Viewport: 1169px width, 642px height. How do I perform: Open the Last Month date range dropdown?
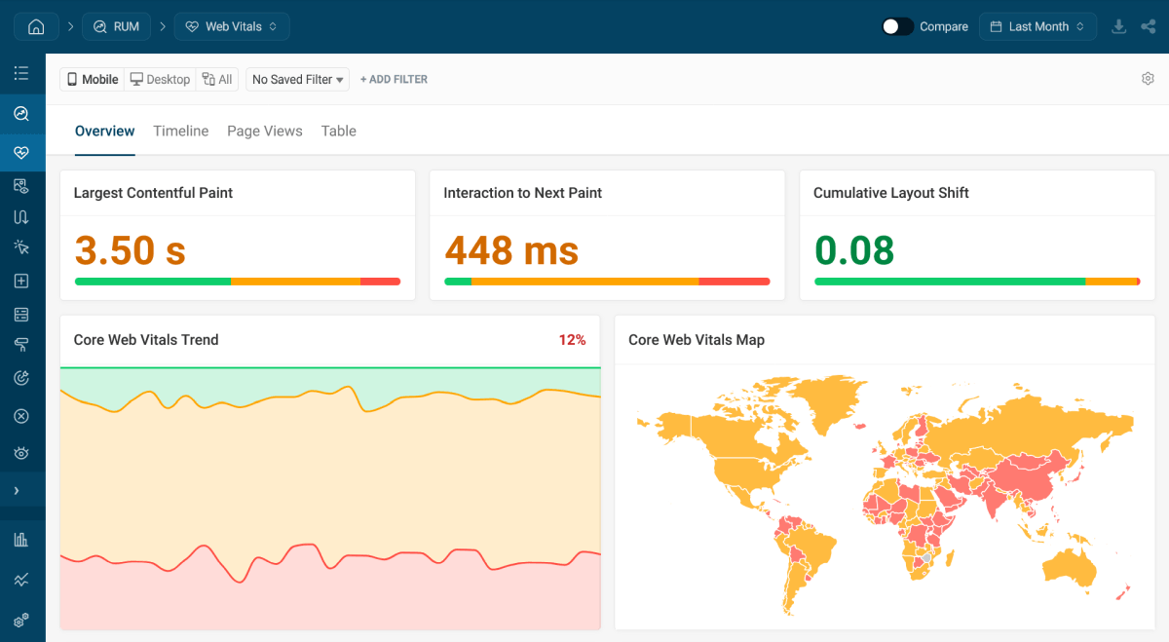1037,26
